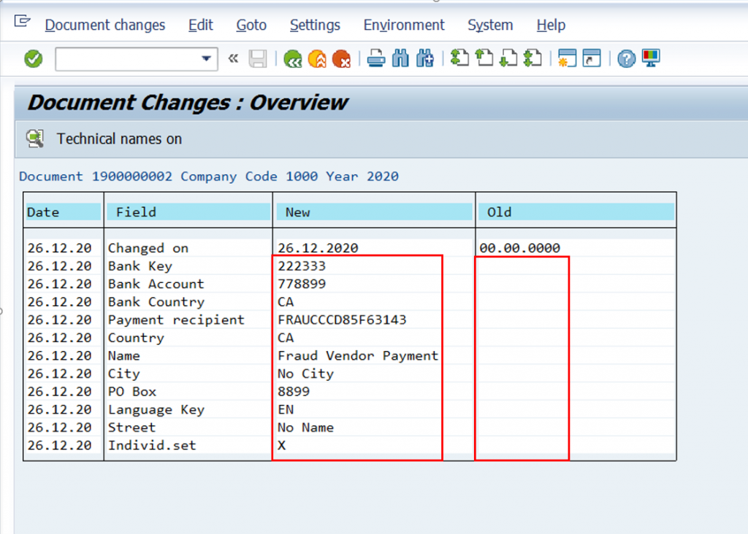The height and width of the screenshot is (534, 748).
Task: Go to the next page icon
Action: pyautogui.click(x=508, y=58)
